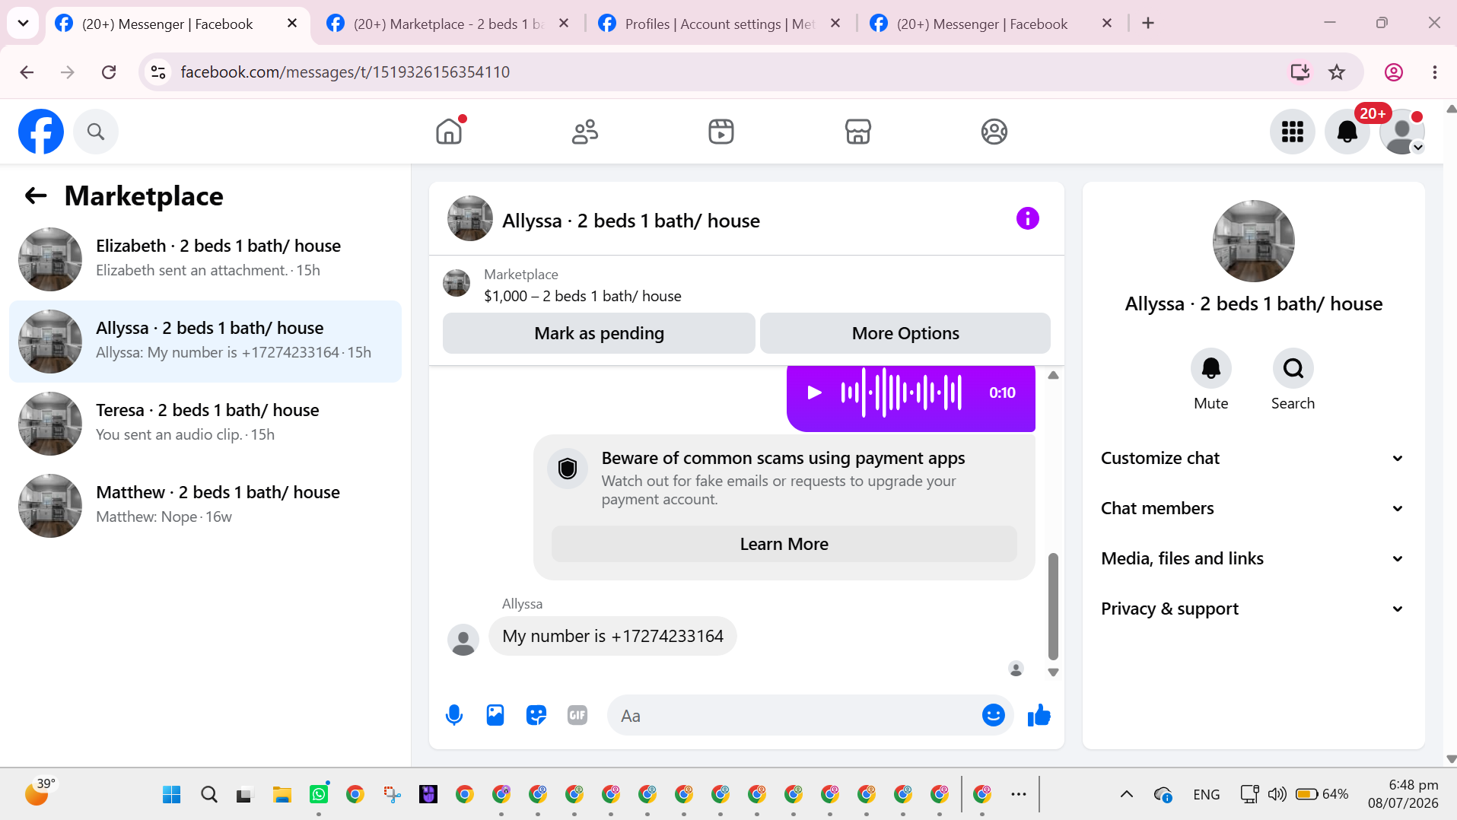Record a voice clip with microphone
This screenshot has width=1457, height=820.
(454, 715)
